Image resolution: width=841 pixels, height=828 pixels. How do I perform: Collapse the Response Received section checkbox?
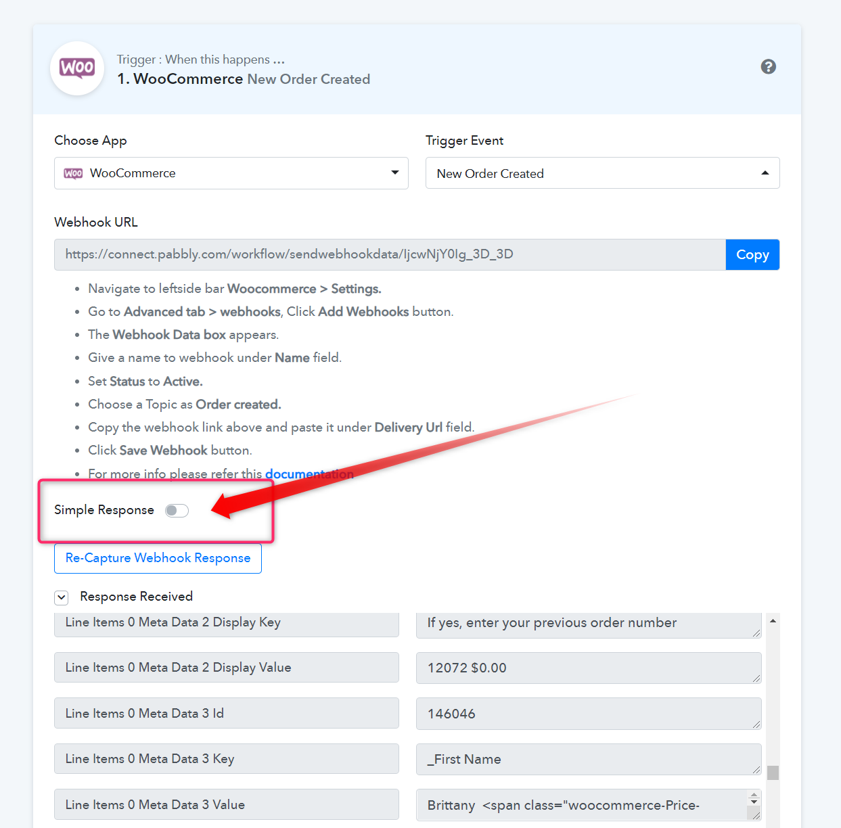click(62, 597)
